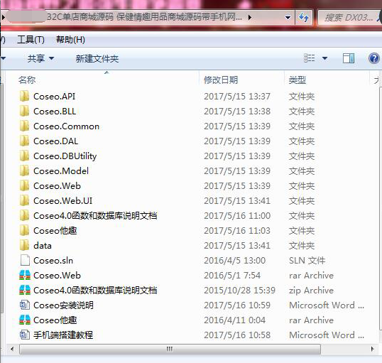
Task: Click the change view icon
Action: tap(310, 58)
